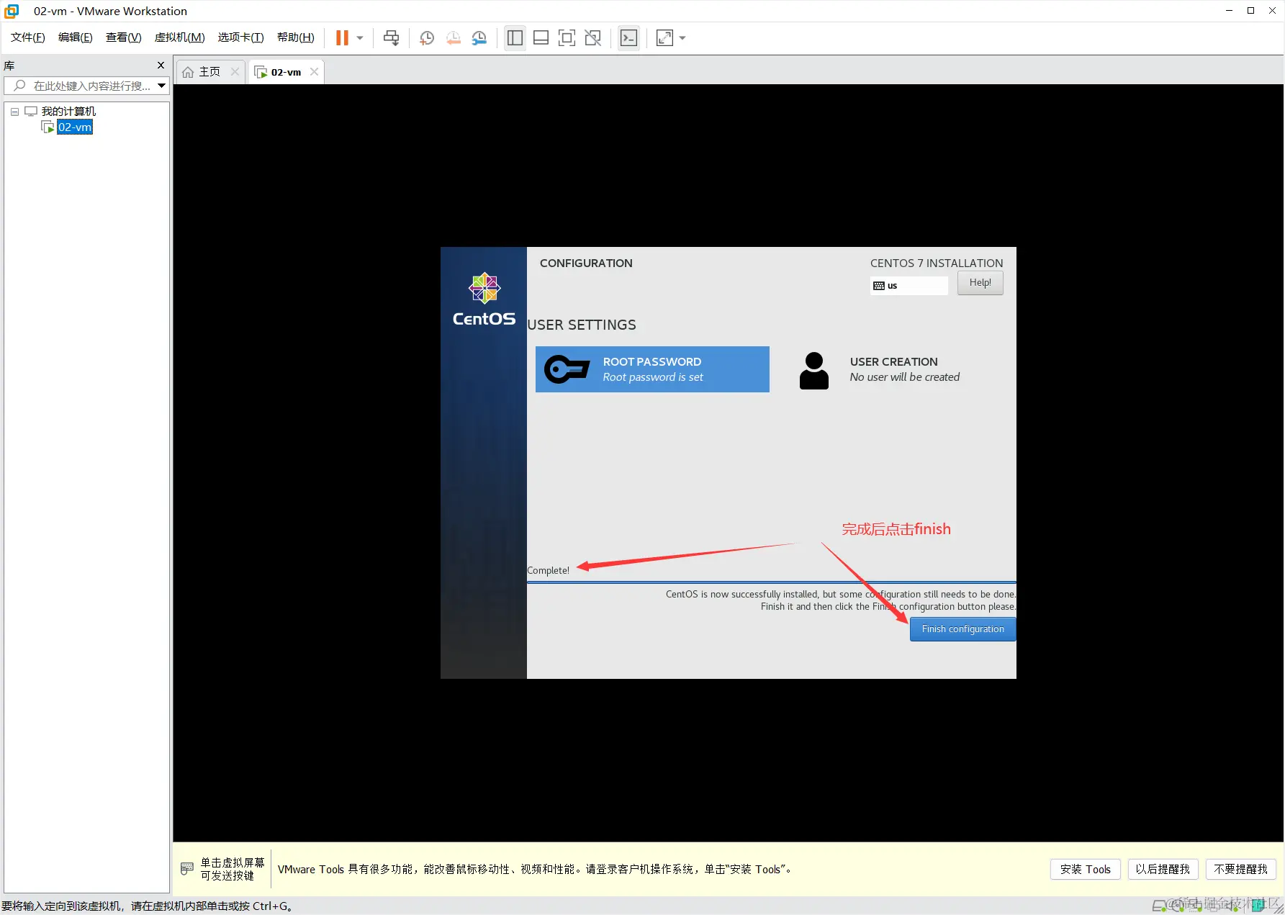Click the 以后提醒我 button
Image resolution: width=1285 pixels, height=915 pixels.
pyautogui.click(x=1163, y=870)
